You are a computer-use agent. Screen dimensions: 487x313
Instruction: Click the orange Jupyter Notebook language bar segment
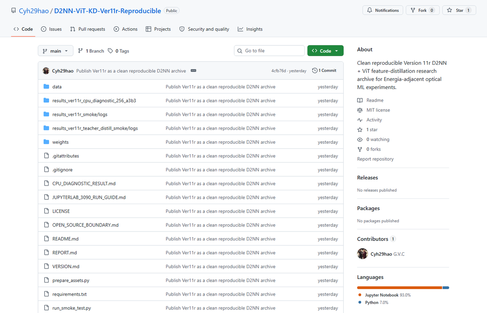coord(399,288)
